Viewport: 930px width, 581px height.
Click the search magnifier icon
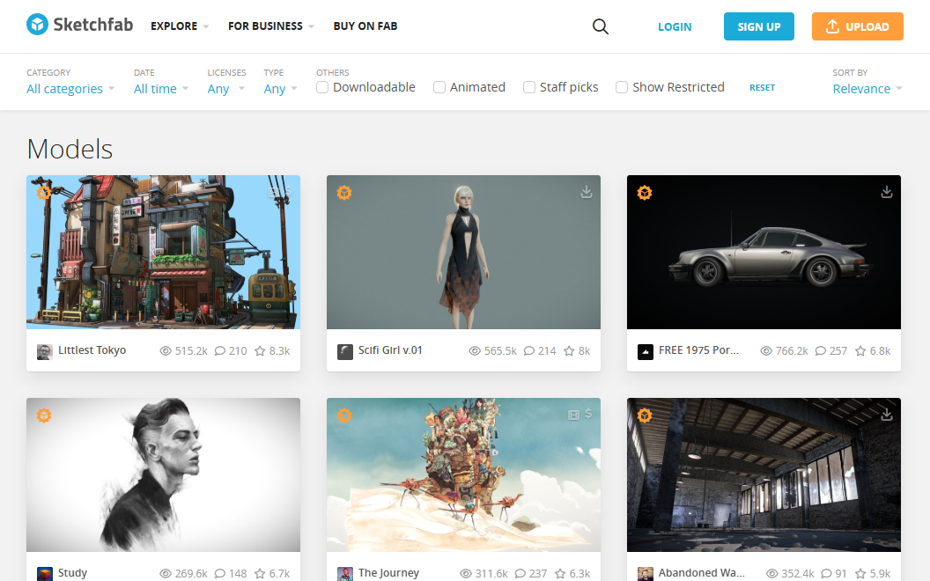601,26
